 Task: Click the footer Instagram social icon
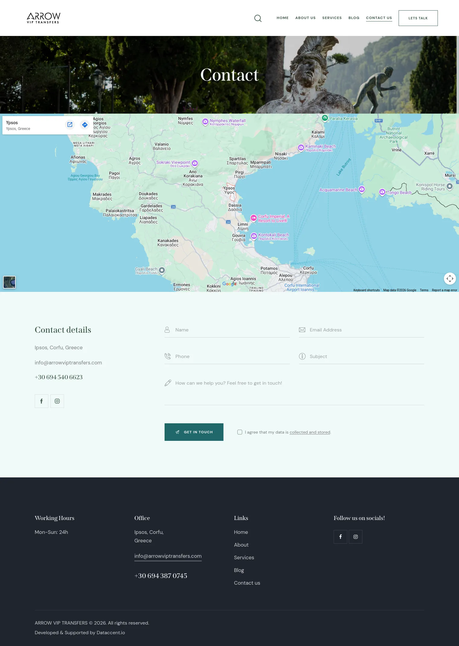(355, 537)
